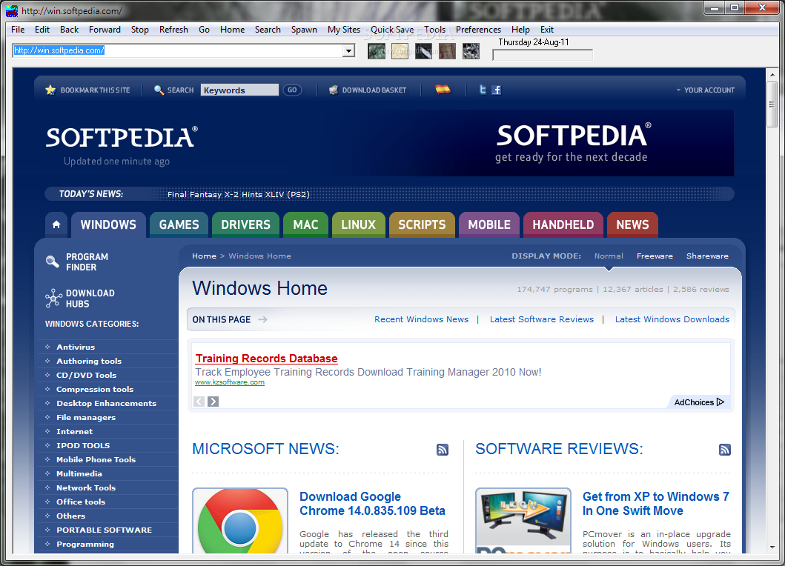Open the PORTABLE SOFTWARE category
Screen dimensions: 785x566
pos(104,530)
